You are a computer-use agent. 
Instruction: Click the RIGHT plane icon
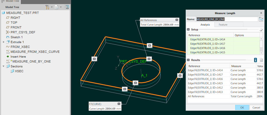coord(8,18)
